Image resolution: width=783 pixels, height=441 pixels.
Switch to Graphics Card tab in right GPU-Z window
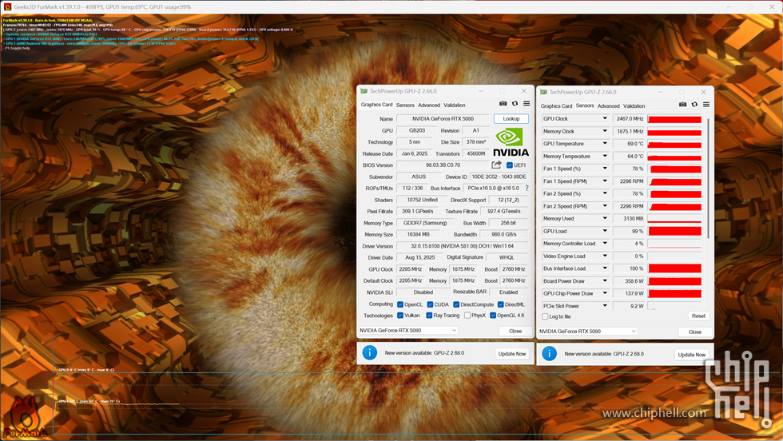(x=556, y=106)
